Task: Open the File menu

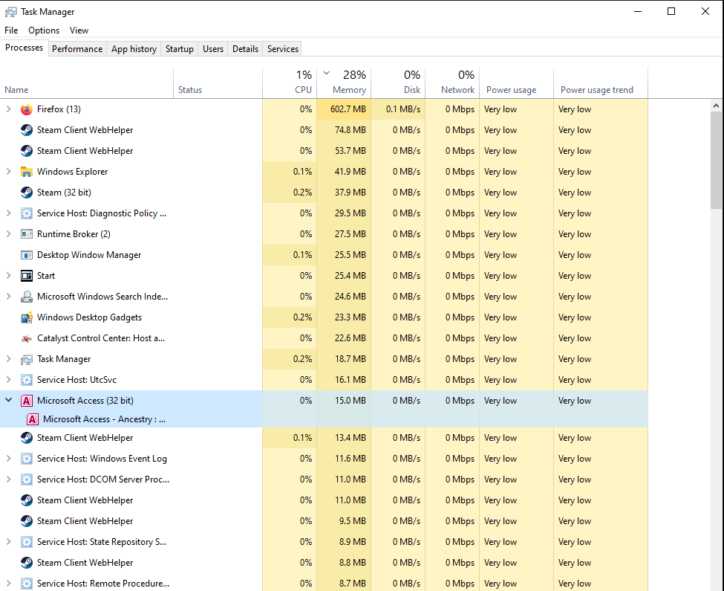Action: click(x=11, y=30)
